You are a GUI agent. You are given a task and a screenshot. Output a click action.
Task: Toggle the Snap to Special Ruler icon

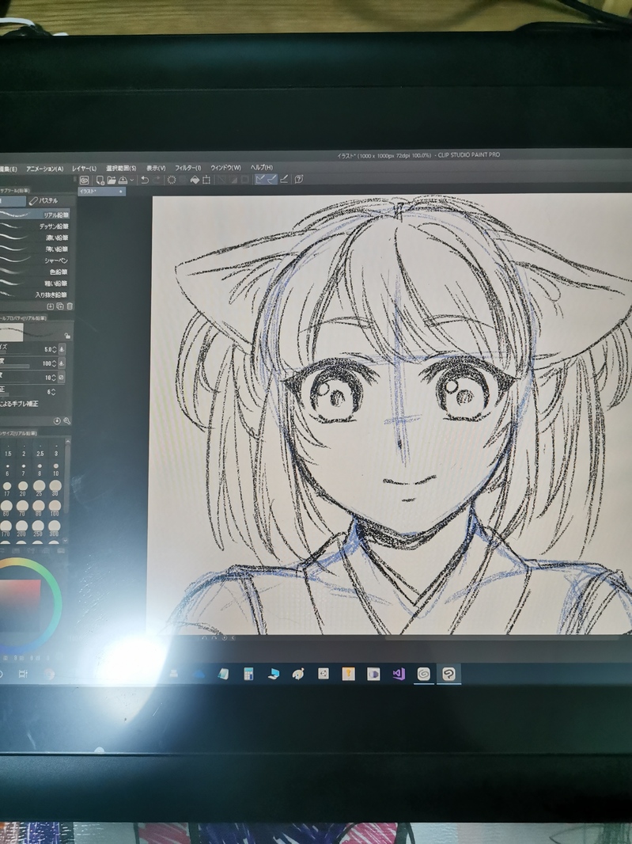coord(271,179)
